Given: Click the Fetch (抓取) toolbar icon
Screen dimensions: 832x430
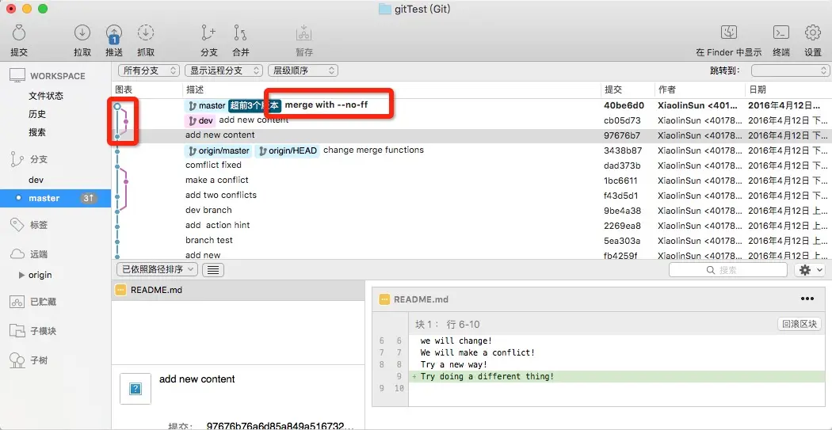Looking at the screenshot, I should tap(145, 33).
